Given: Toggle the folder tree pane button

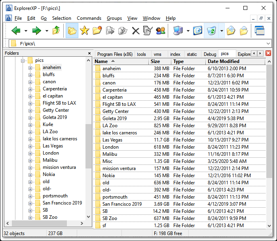Looking at the screenshot, I should pos(72,31).
